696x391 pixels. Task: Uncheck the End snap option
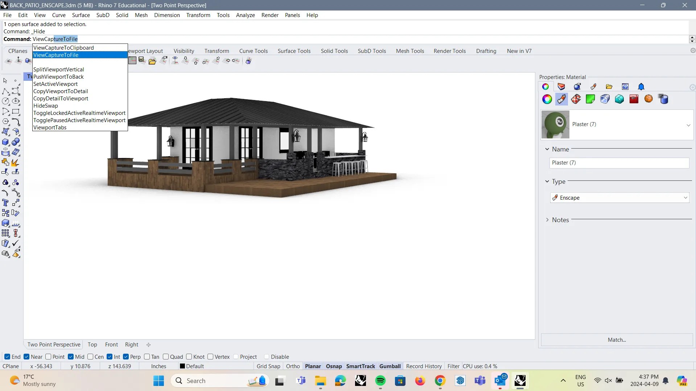(x=8, y=357)
